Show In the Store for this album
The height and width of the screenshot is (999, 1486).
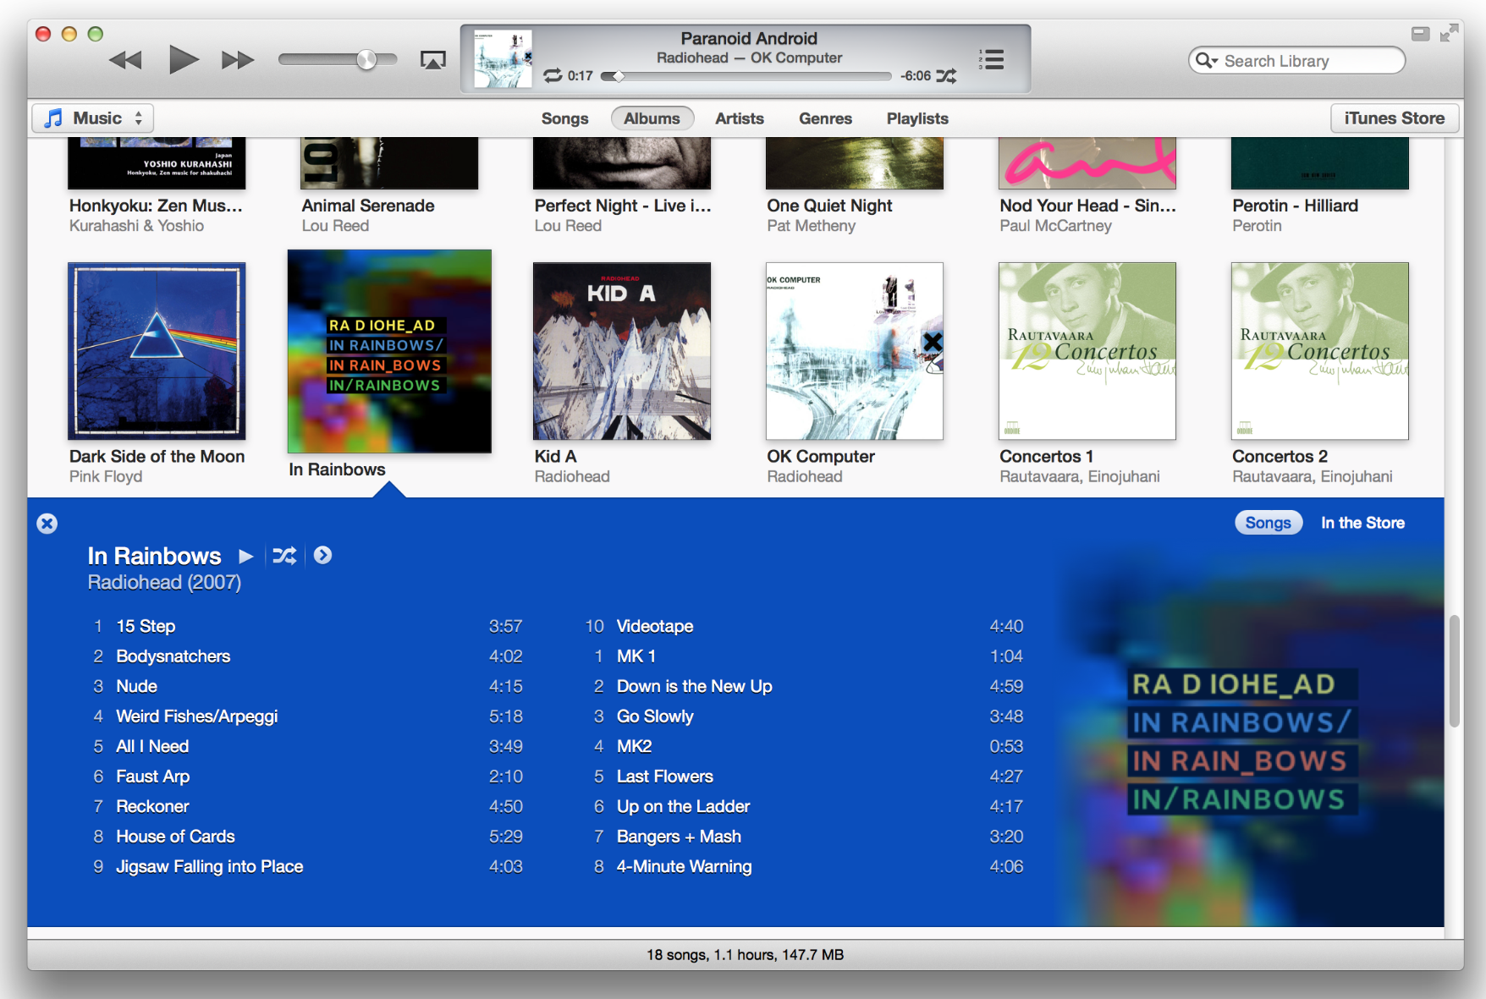pyautogui.click(x=1362, y=523)
